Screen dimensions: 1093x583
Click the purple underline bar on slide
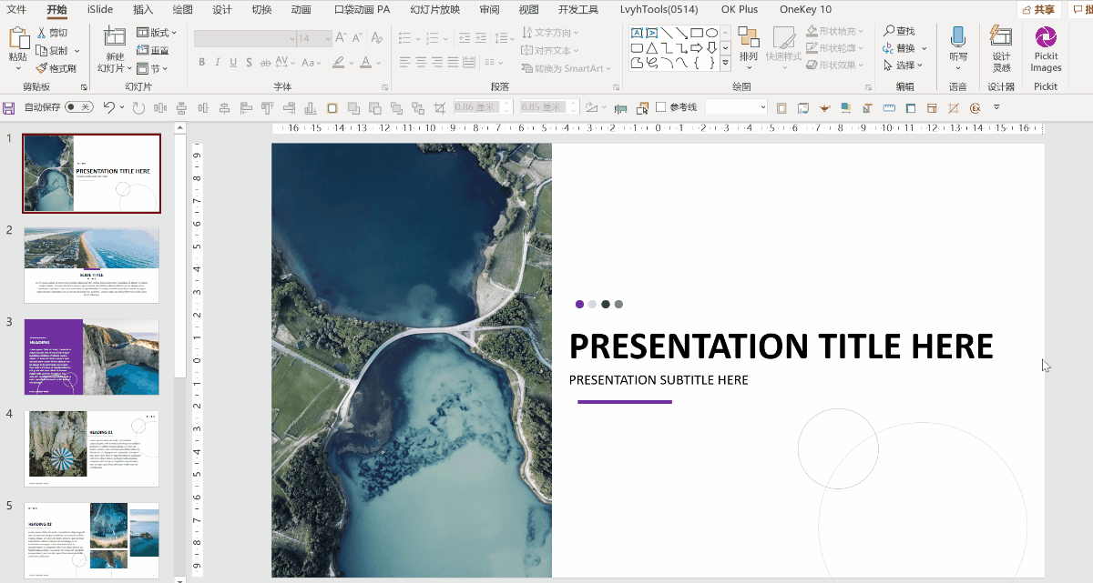(625, 401)
